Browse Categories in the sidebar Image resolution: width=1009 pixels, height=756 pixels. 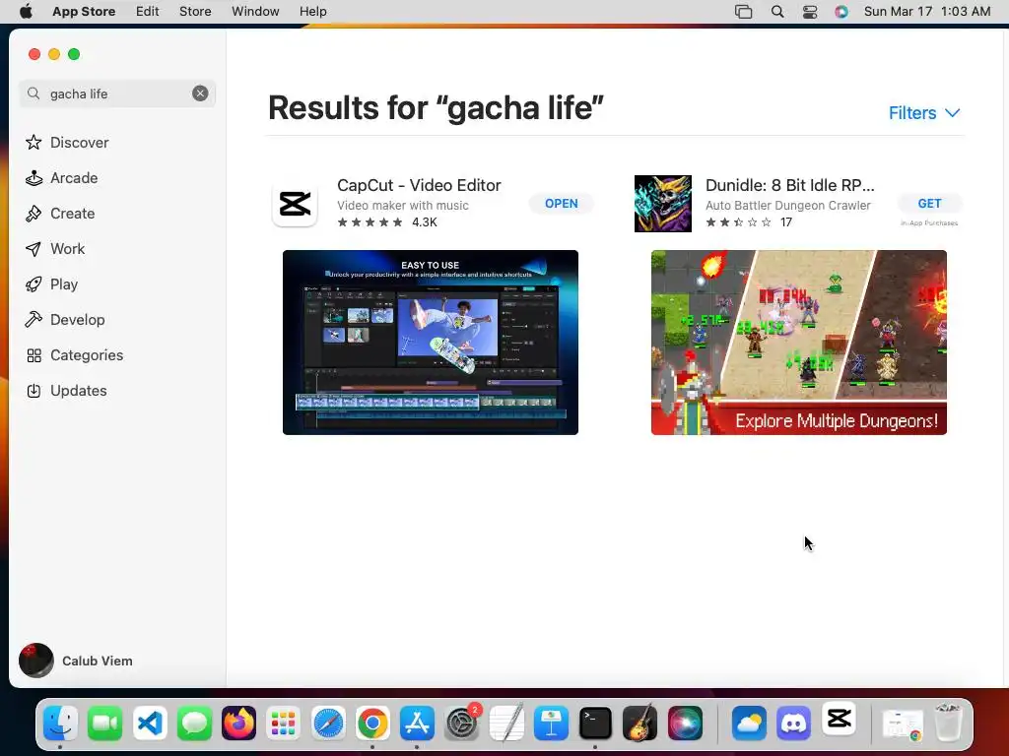pos(74,354)
